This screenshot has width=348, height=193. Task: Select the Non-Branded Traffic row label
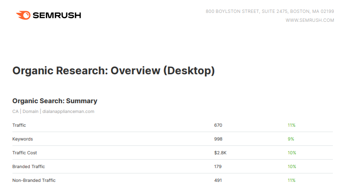(x=34, y=181)
